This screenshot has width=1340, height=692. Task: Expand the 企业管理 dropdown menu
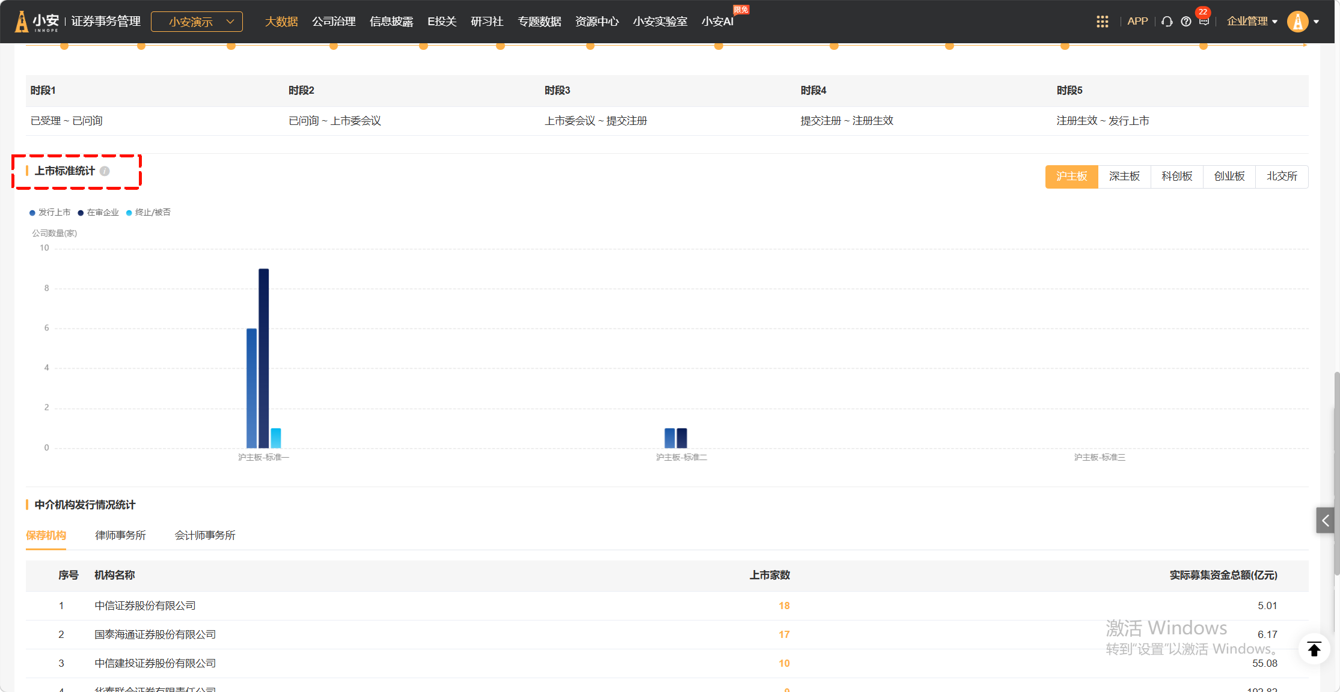tap(1252, 22)
